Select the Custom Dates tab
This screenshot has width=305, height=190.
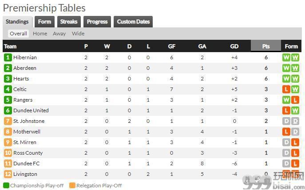133,22
